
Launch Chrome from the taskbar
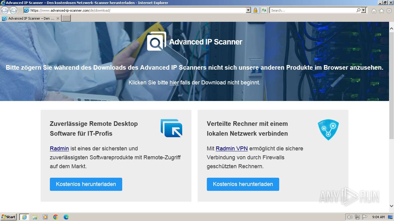(56, 217)
